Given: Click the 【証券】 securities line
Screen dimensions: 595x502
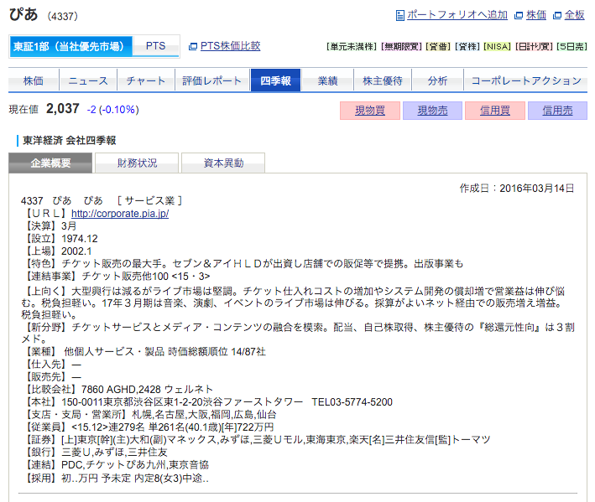Looking at the screenshot, I should (x=256, y=439).
